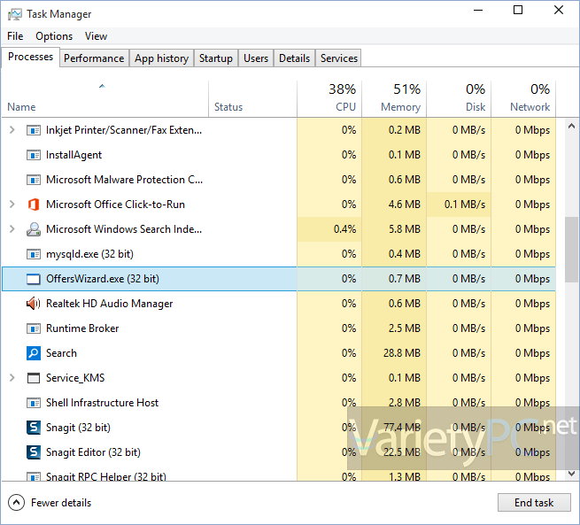Select the mysqld.exe (32 bit) row
This screenshot has height=525, width=580.
tap(279, 254)
